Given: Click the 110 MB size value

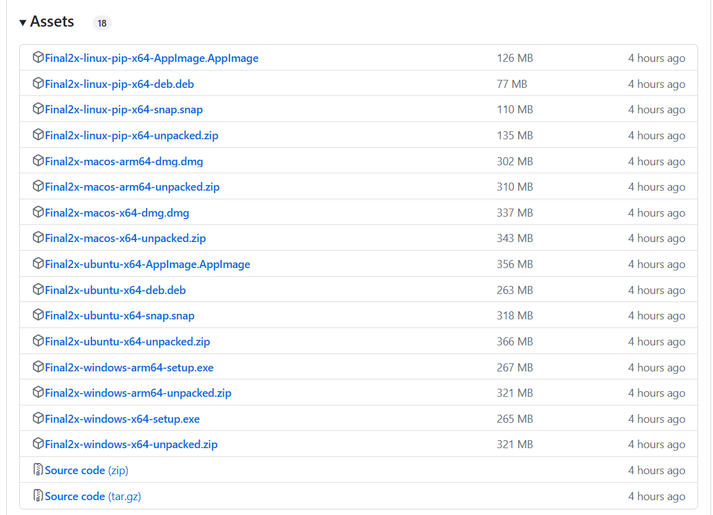Looking at the screenshot, I should pyautogui.click(x=514, y=110).
